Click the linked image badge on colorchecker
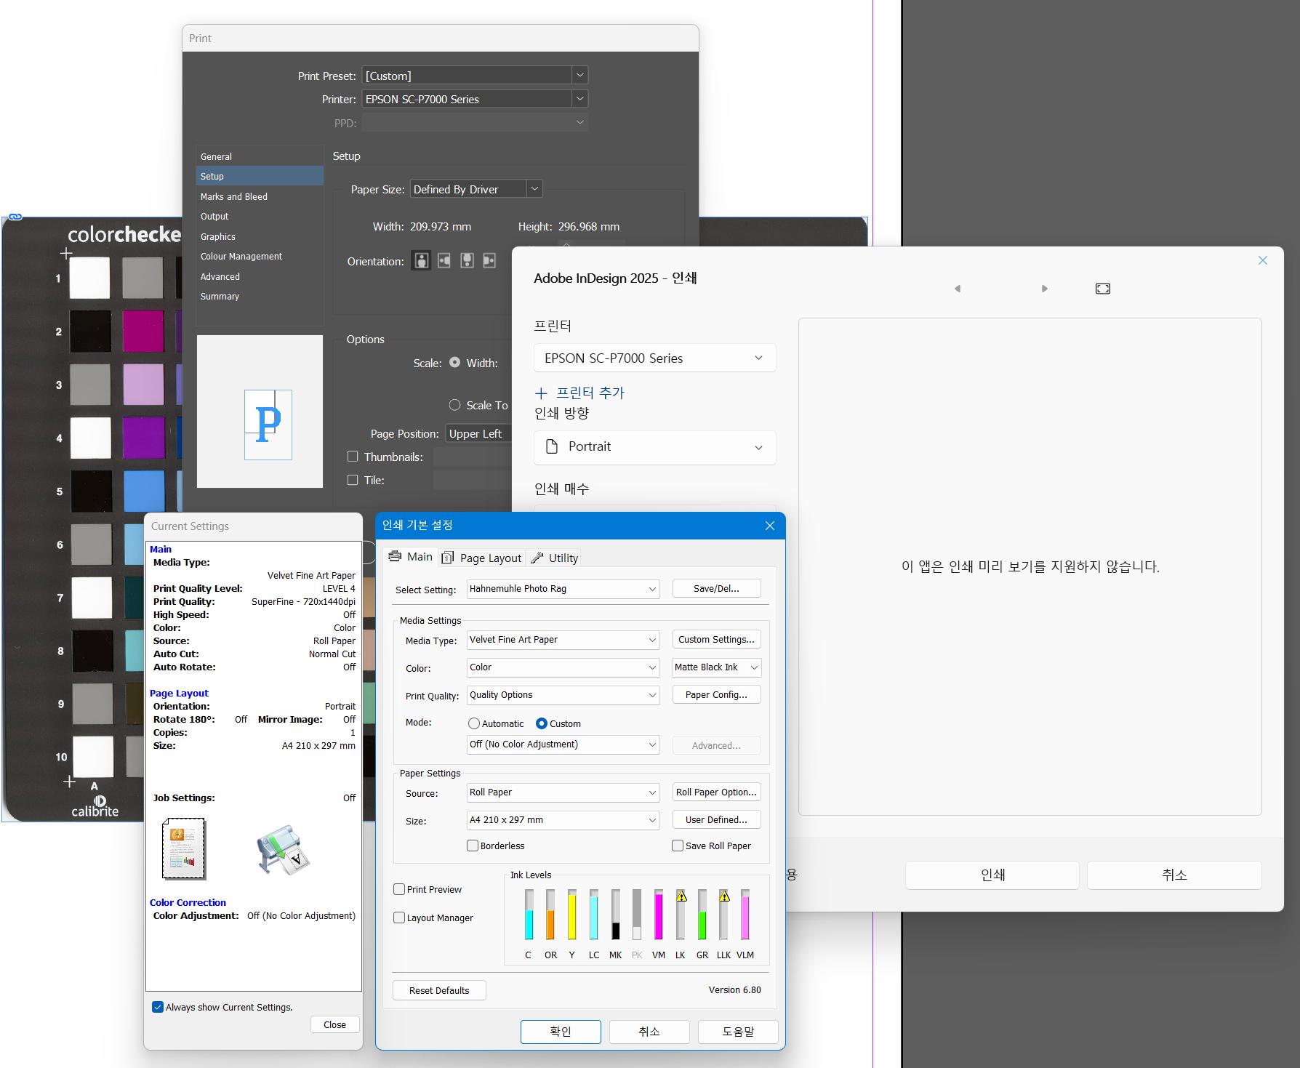 15,217
